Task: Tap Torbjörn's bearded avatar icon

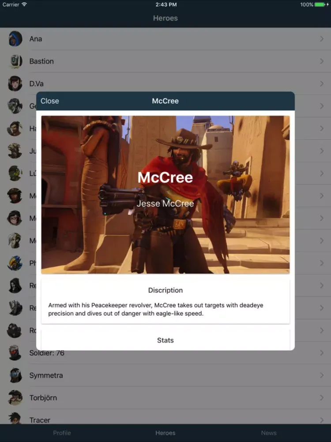Action: pyautogui.click(x=15, y=398)
